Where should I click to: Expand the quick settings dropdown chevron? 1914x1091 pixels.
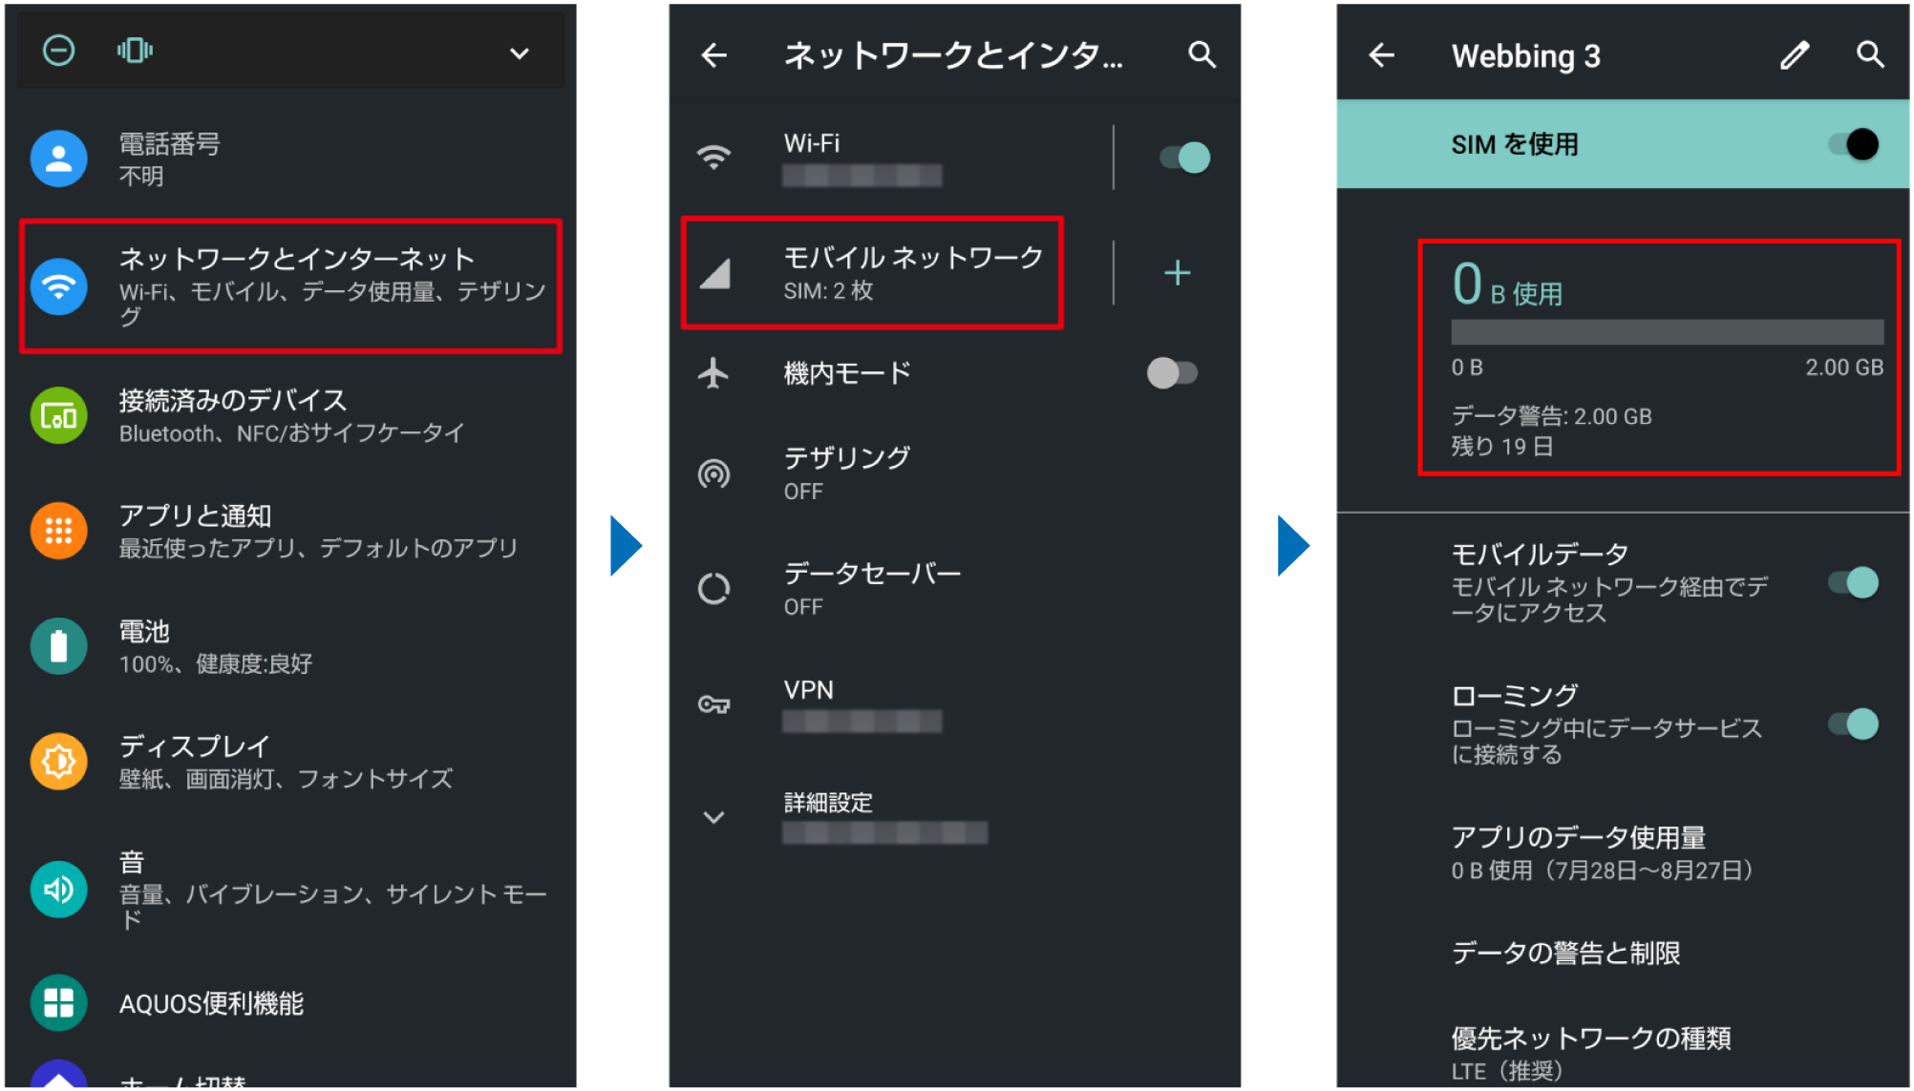point(519,53)
